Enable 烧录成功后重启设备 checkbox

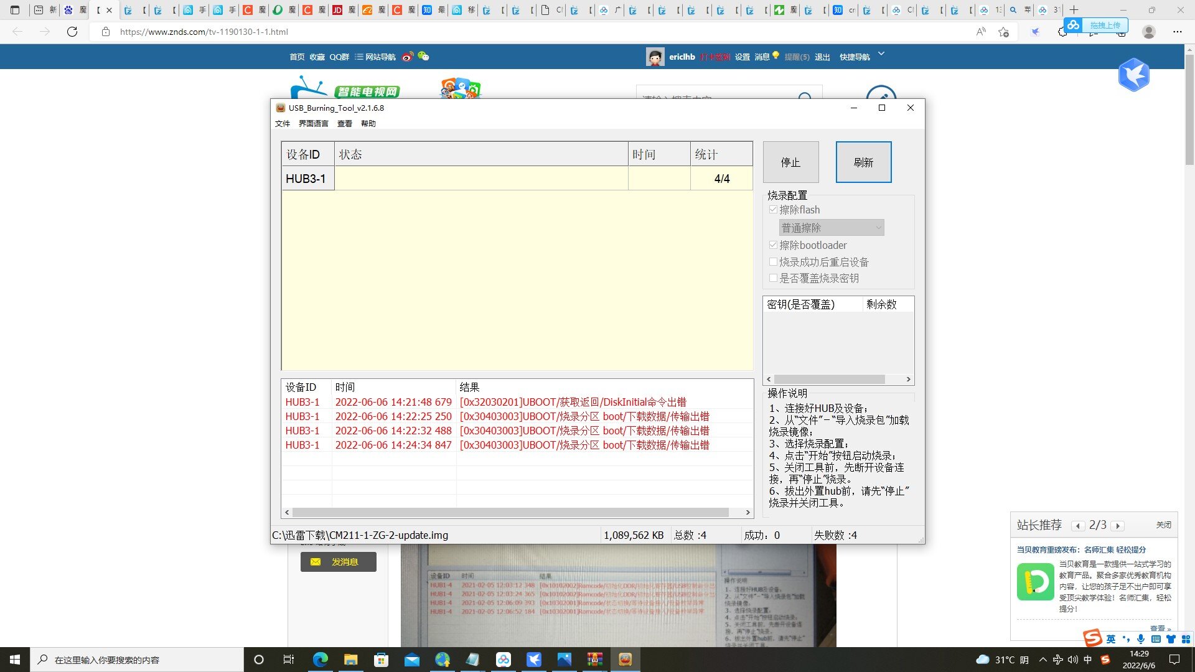point(773,262)
